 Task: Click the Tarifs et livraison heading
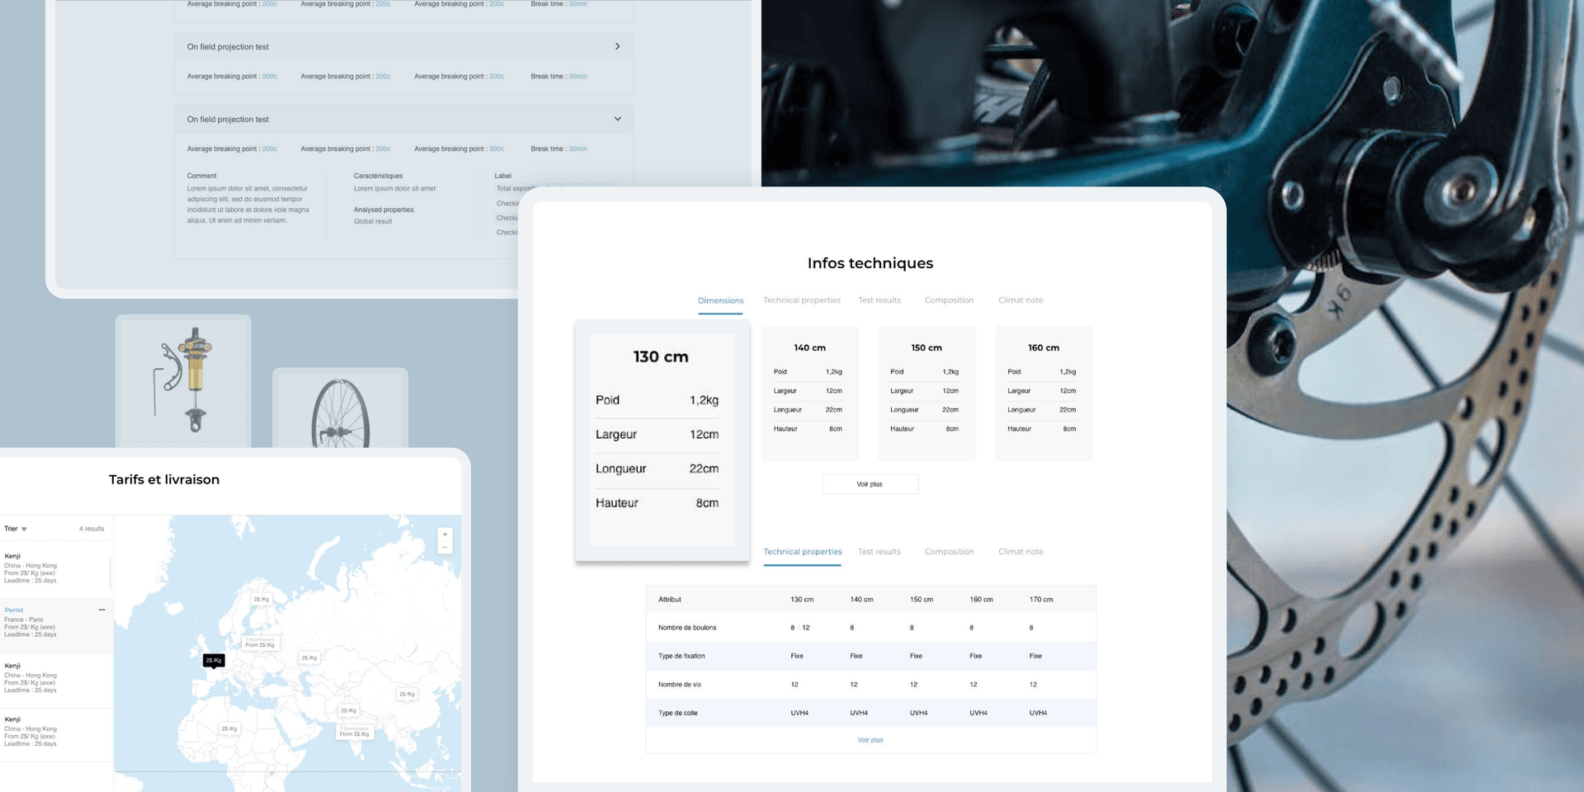click(x=164, y=479)
